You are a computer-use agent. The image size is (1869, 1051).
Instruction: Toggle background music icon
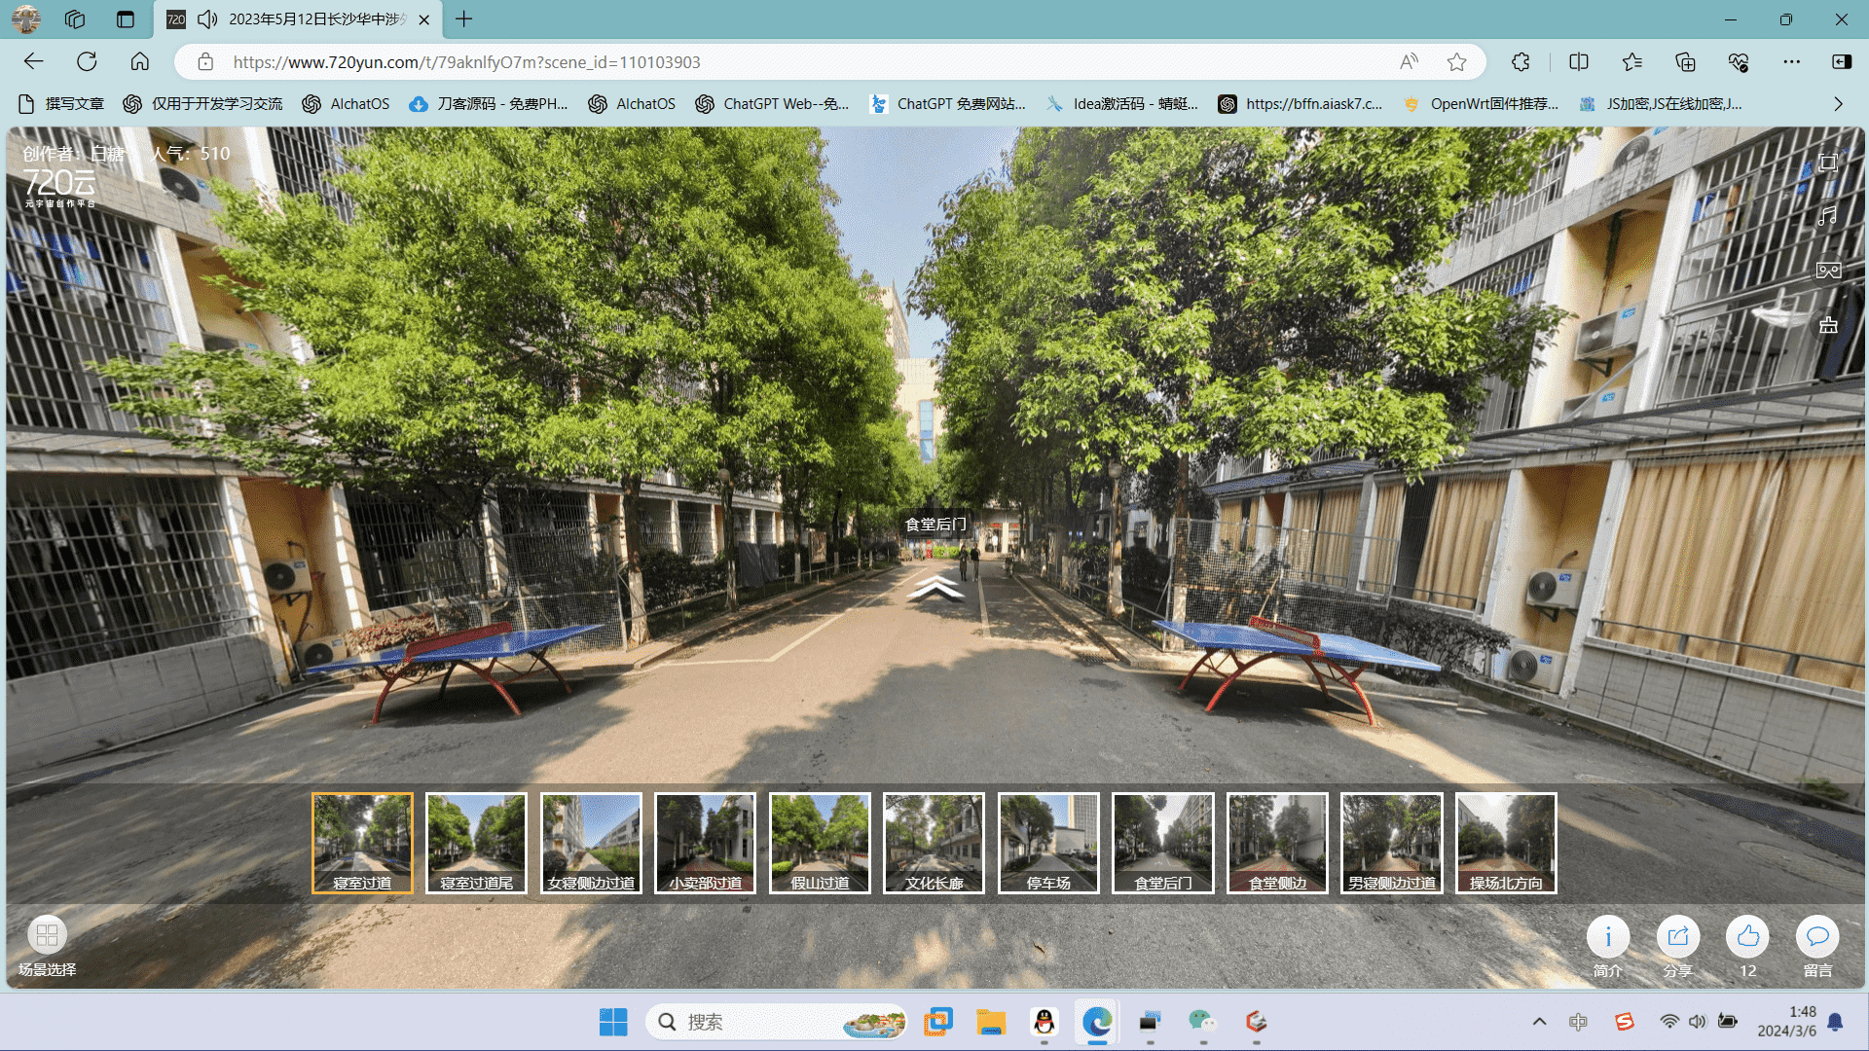1828,216
